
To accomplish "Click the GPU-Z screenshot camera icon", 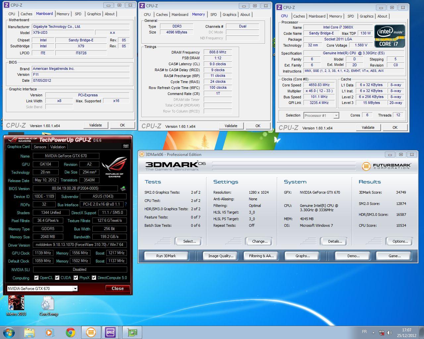I will click(126, 146).
